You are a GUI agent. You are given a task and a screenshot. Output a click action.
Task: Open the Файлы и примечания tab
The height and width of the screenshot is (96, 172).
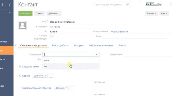[x=101, y=46]
